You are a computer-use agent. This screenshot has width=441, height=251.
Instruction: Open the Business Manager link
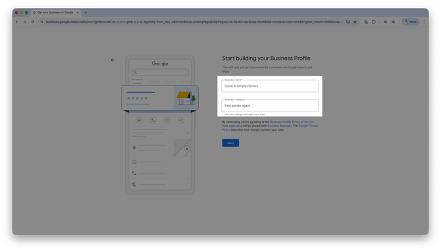click(279, 126)
